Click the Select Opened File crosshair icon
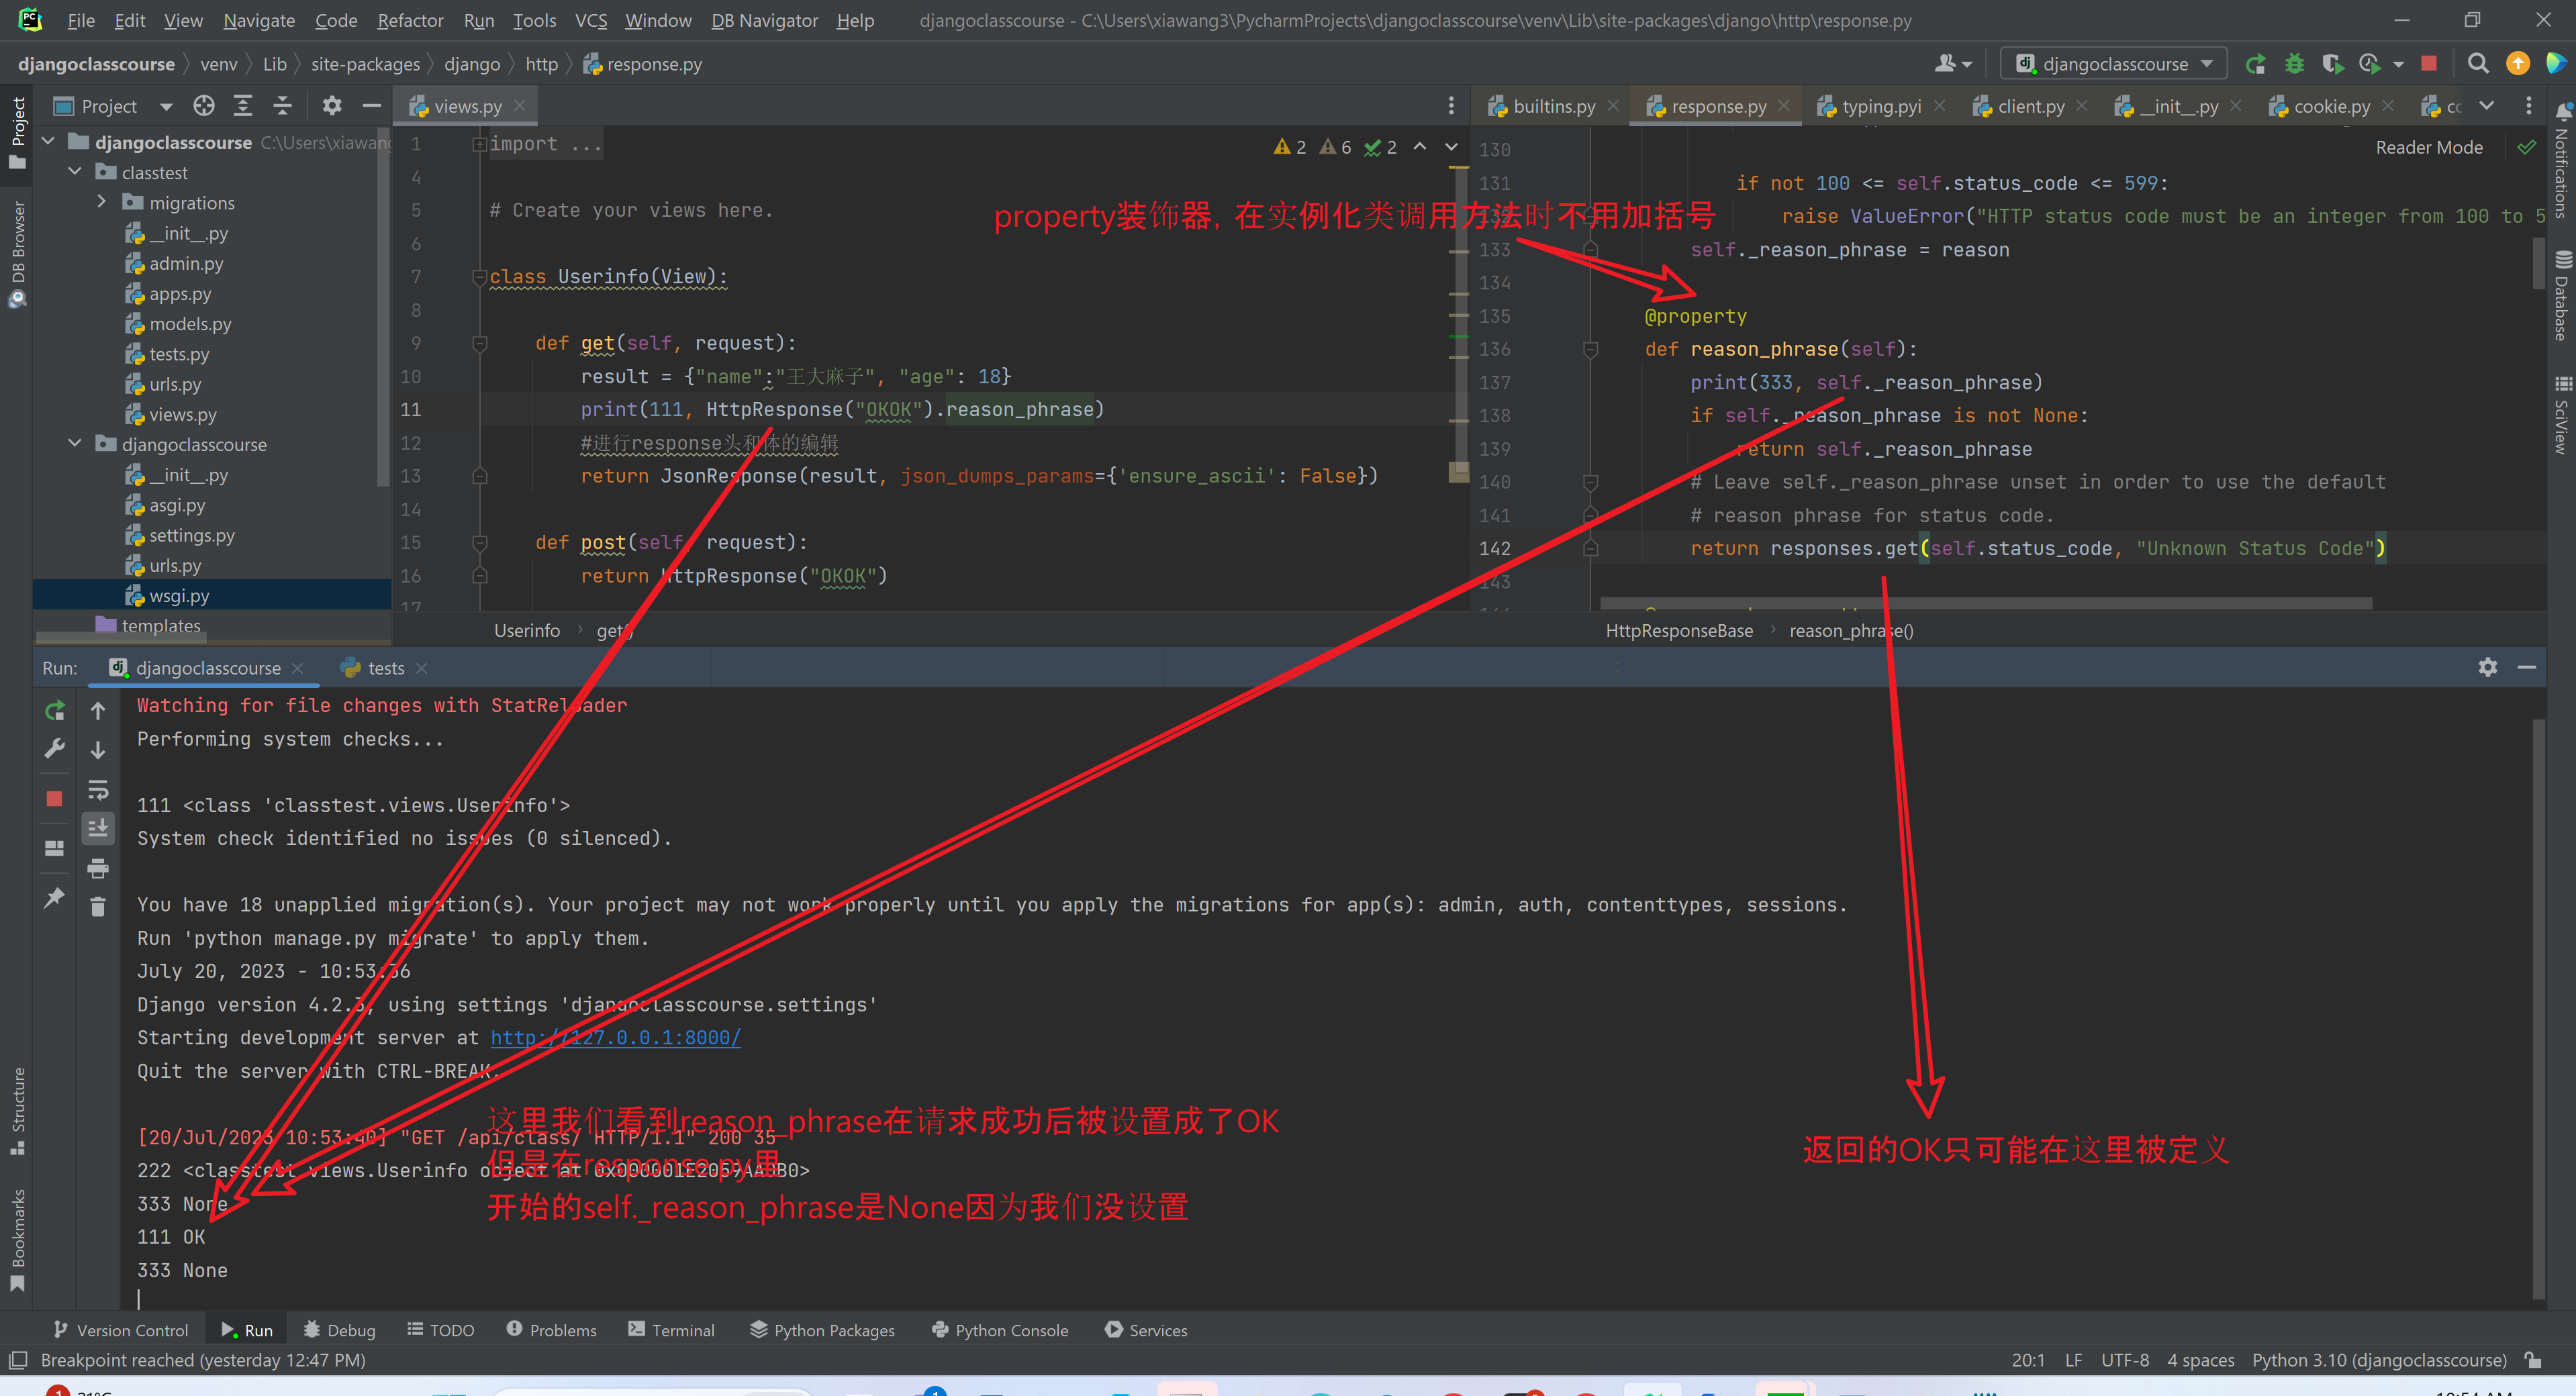Viewport: 2576px width, 1396px height. click(x=204, y=106)
